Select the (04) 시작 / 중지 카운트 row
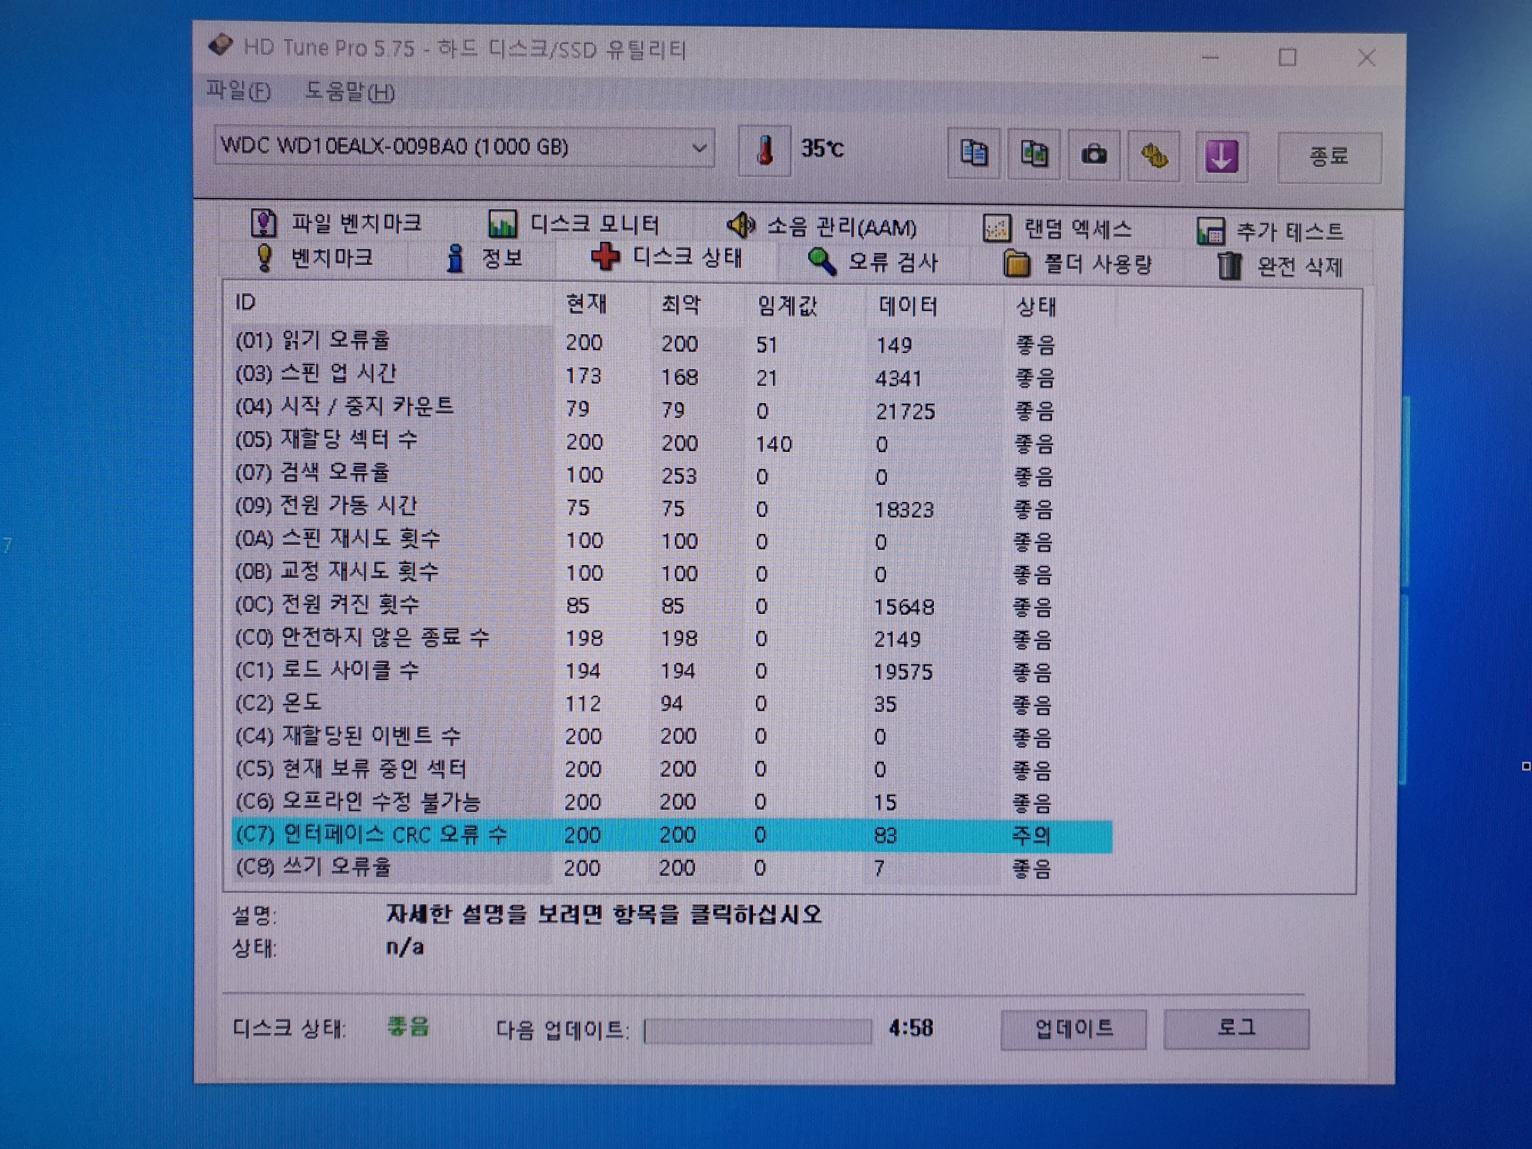1532x1149 pixels. tap(673, 408)
